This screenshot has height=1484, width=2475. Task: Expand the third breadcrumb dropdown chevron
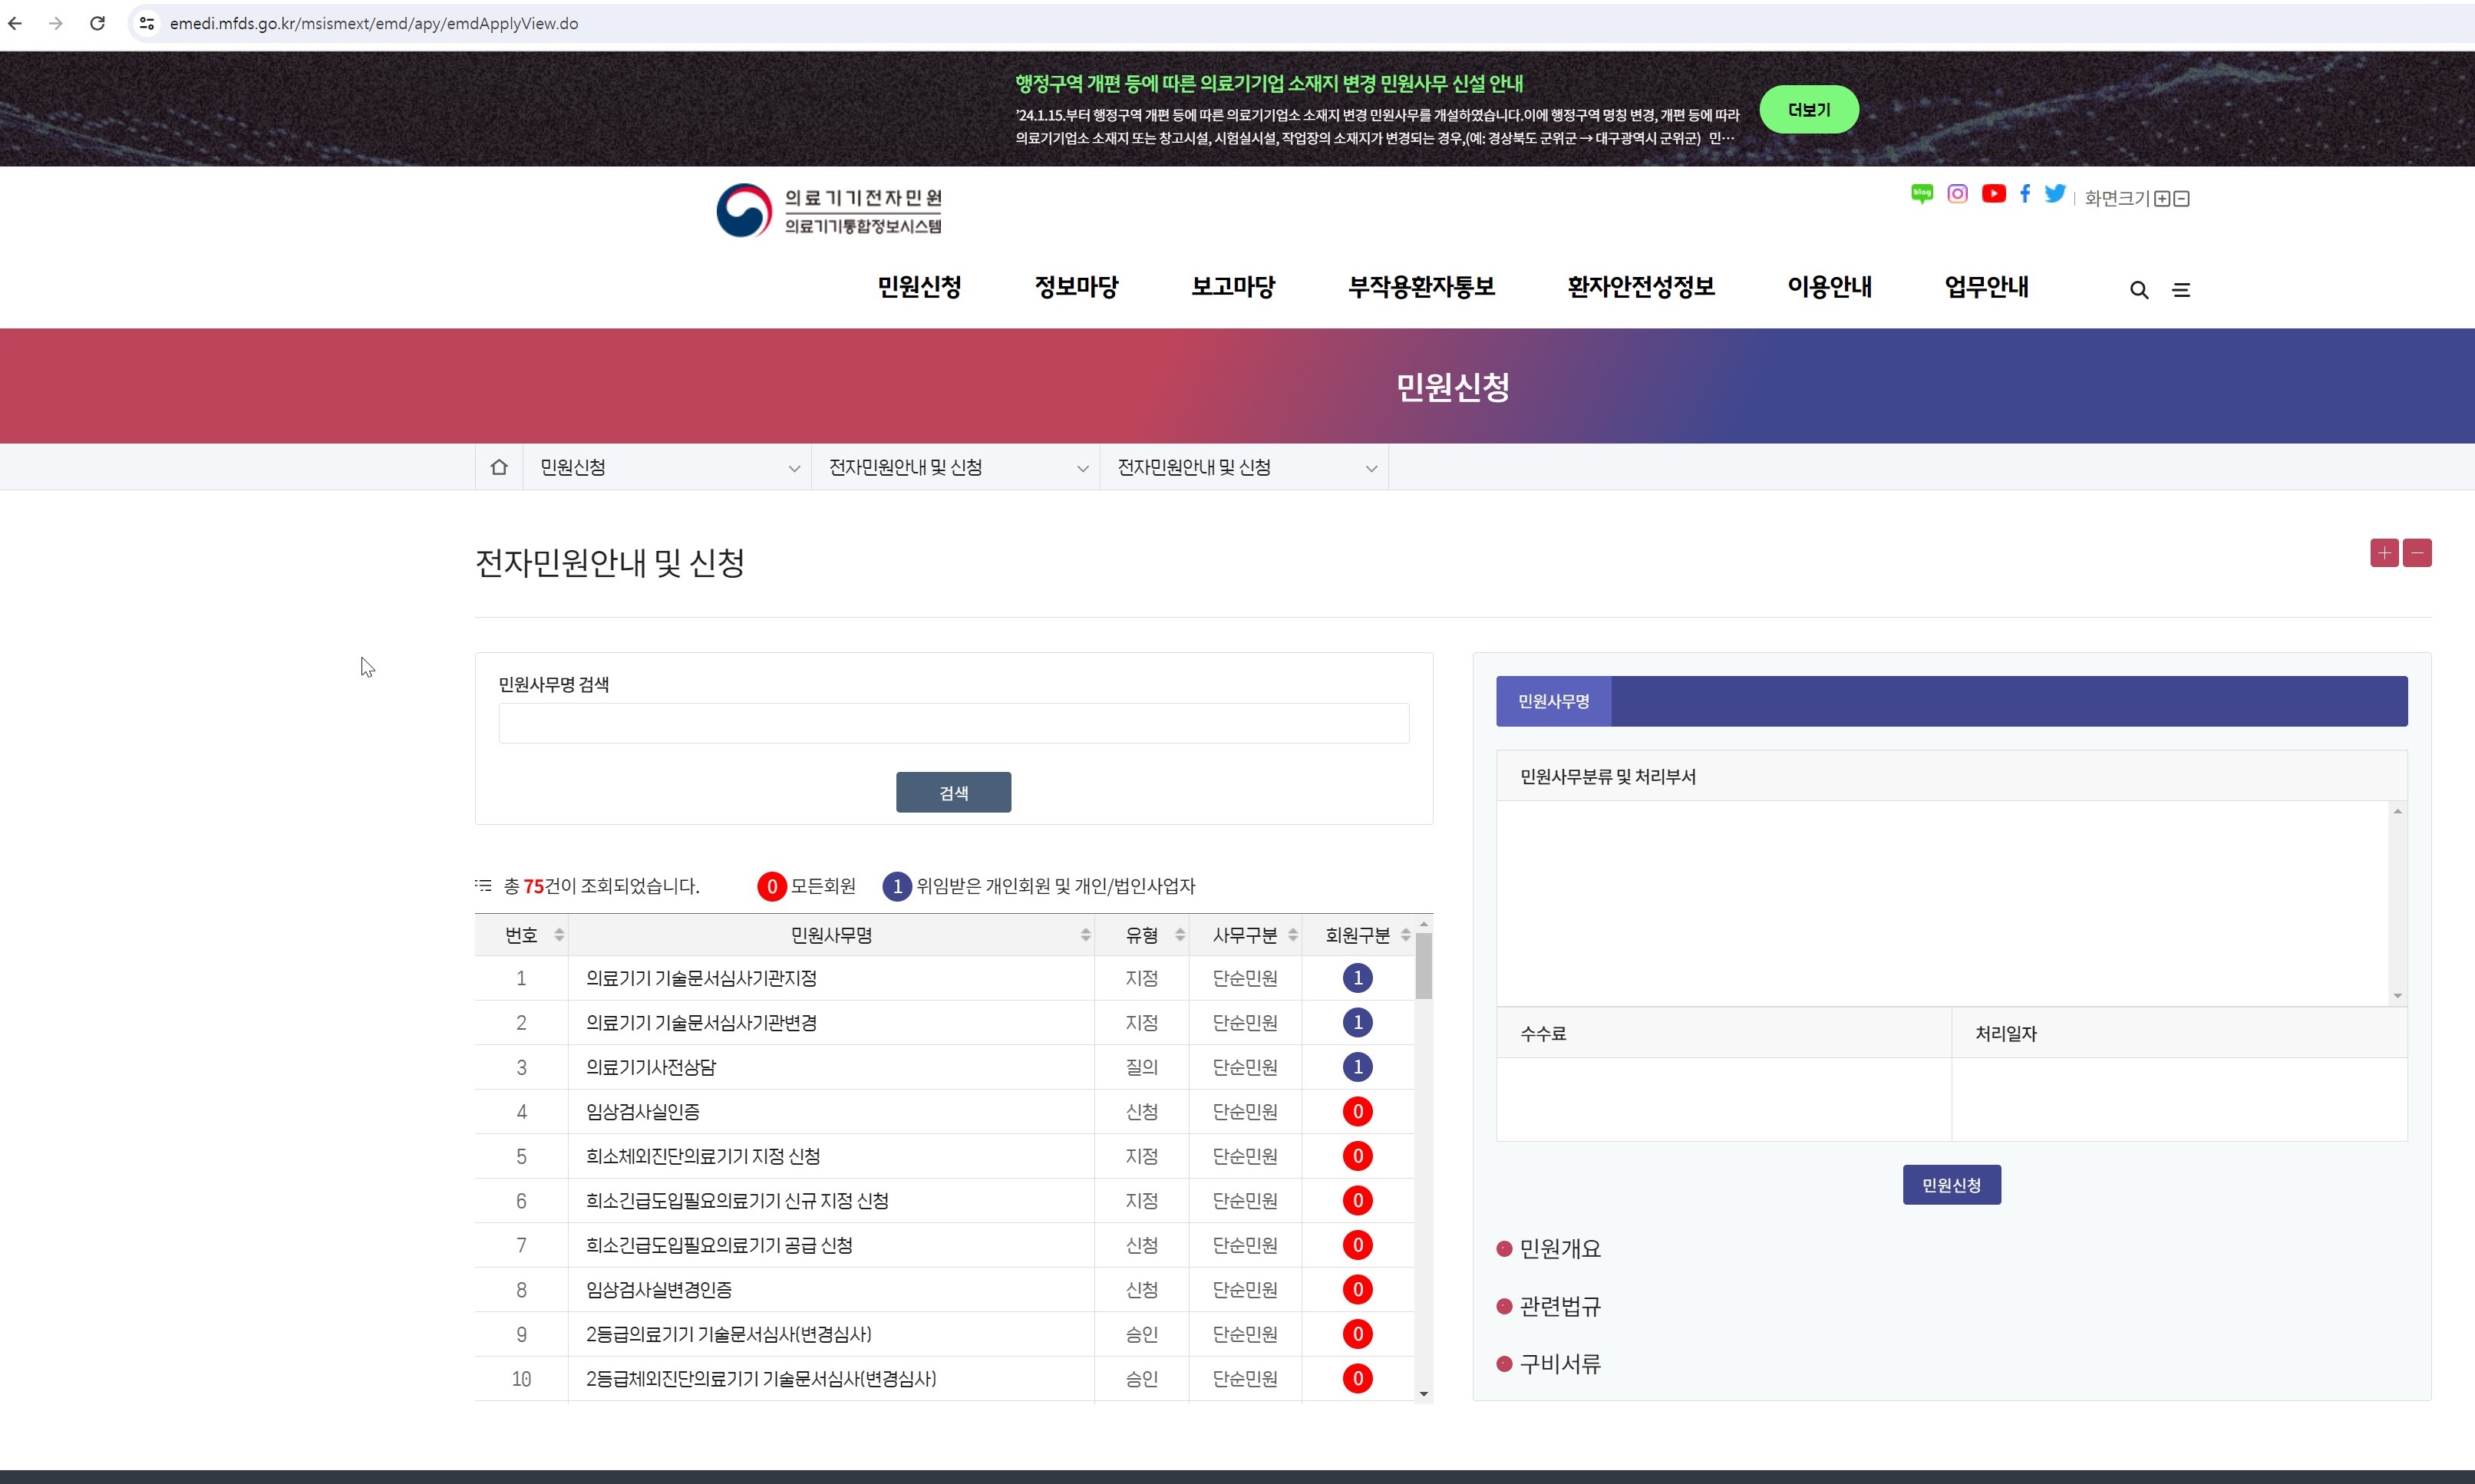[1371, 468]
